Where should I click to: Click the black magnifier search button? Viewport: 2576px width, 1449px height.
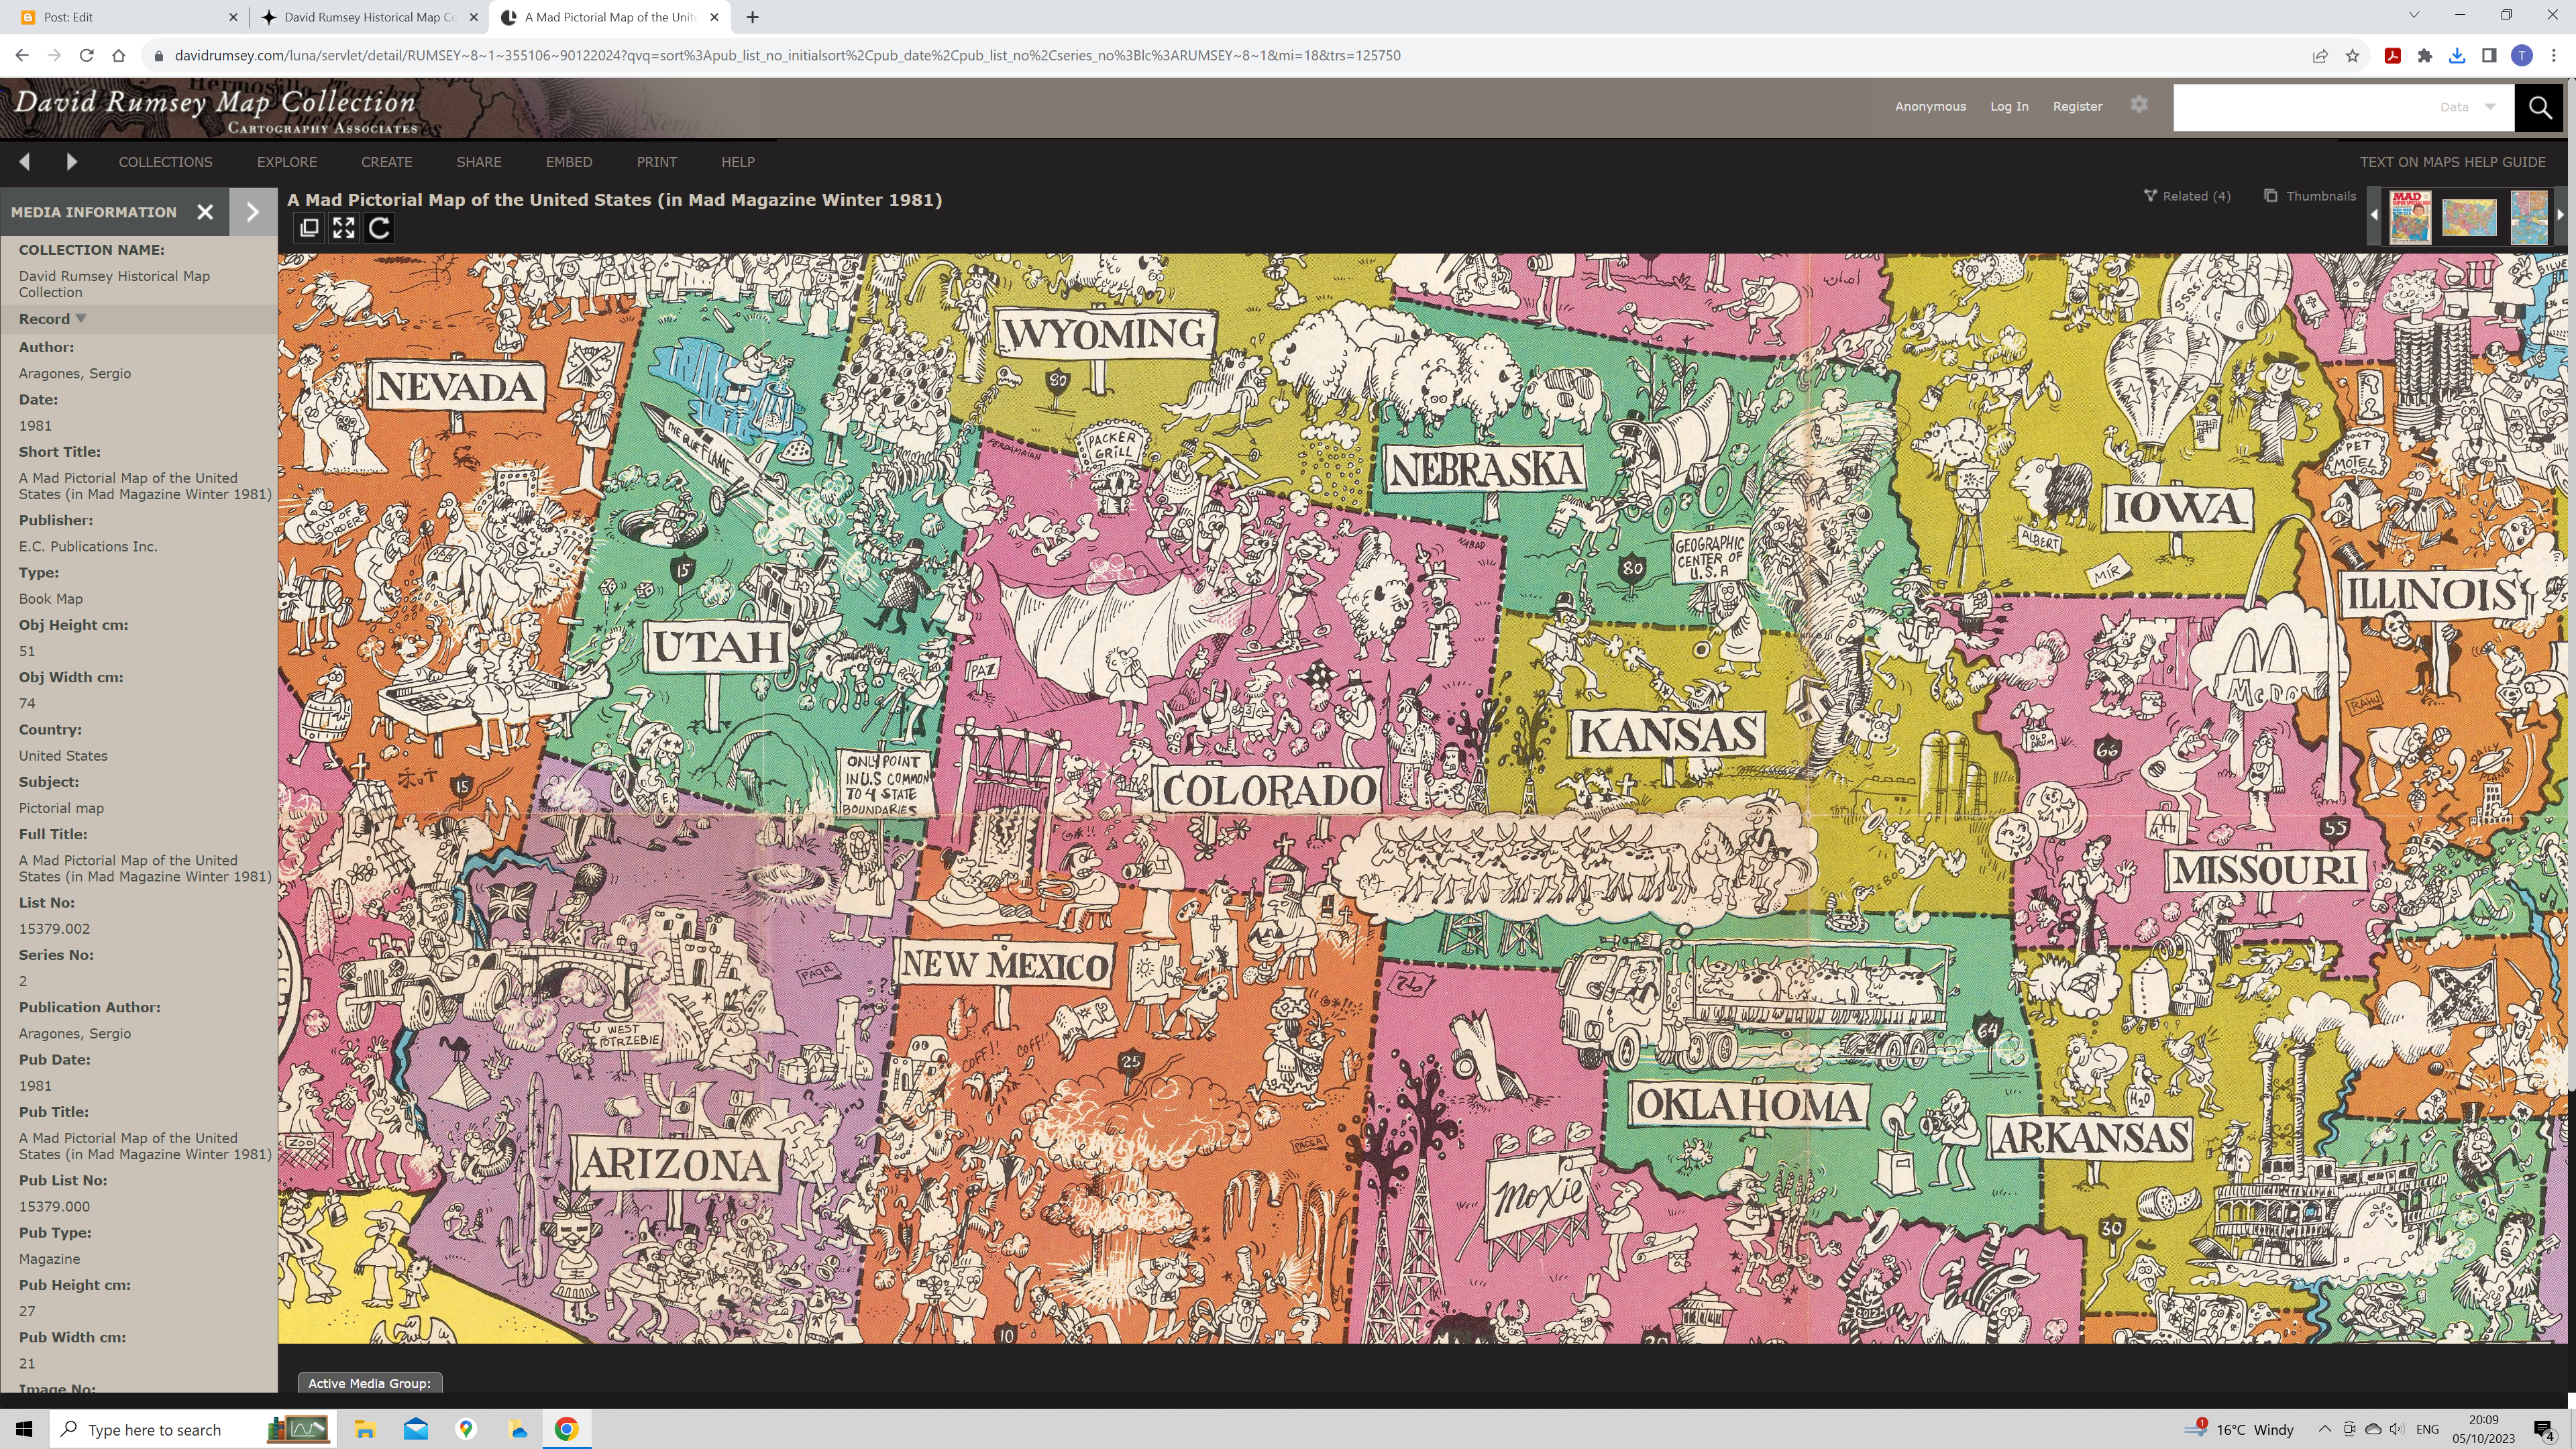[2539, 107]
